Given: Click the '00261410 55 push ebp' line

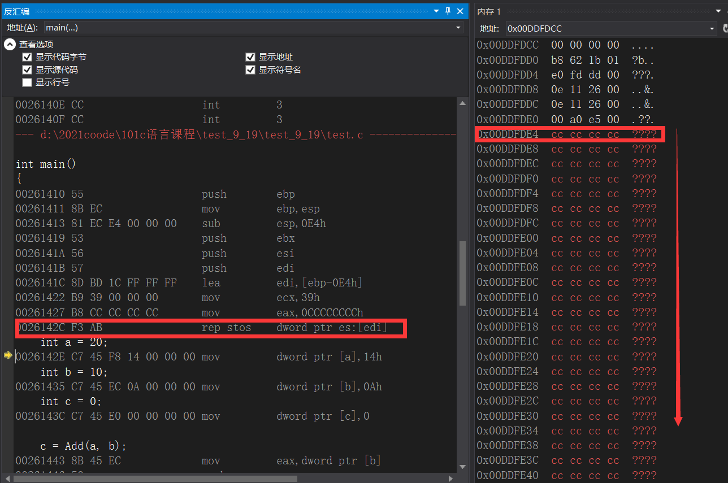Looking at the screenshot, I should [155, 194].
